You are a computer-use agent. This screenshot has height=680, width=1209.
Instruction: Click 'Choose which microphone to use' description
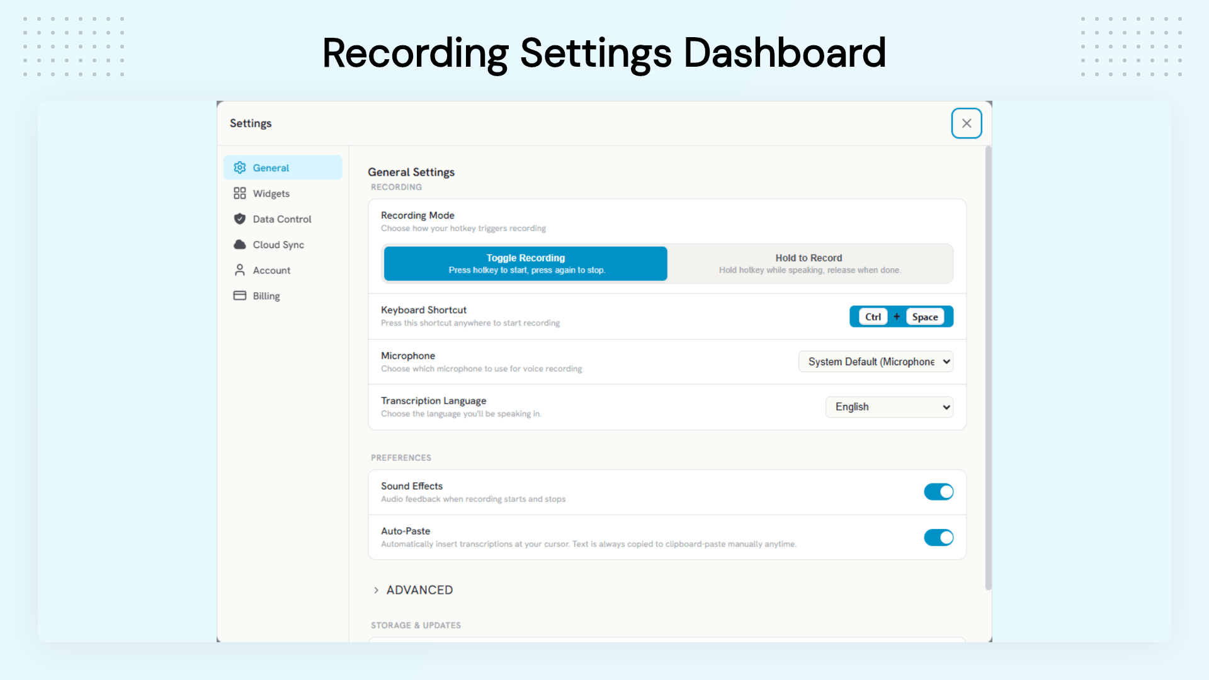point(481,369)
